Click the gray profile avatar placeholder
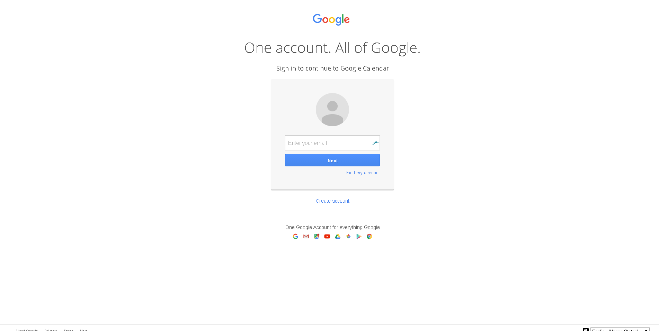659x331 pixels. click(332, 110)
